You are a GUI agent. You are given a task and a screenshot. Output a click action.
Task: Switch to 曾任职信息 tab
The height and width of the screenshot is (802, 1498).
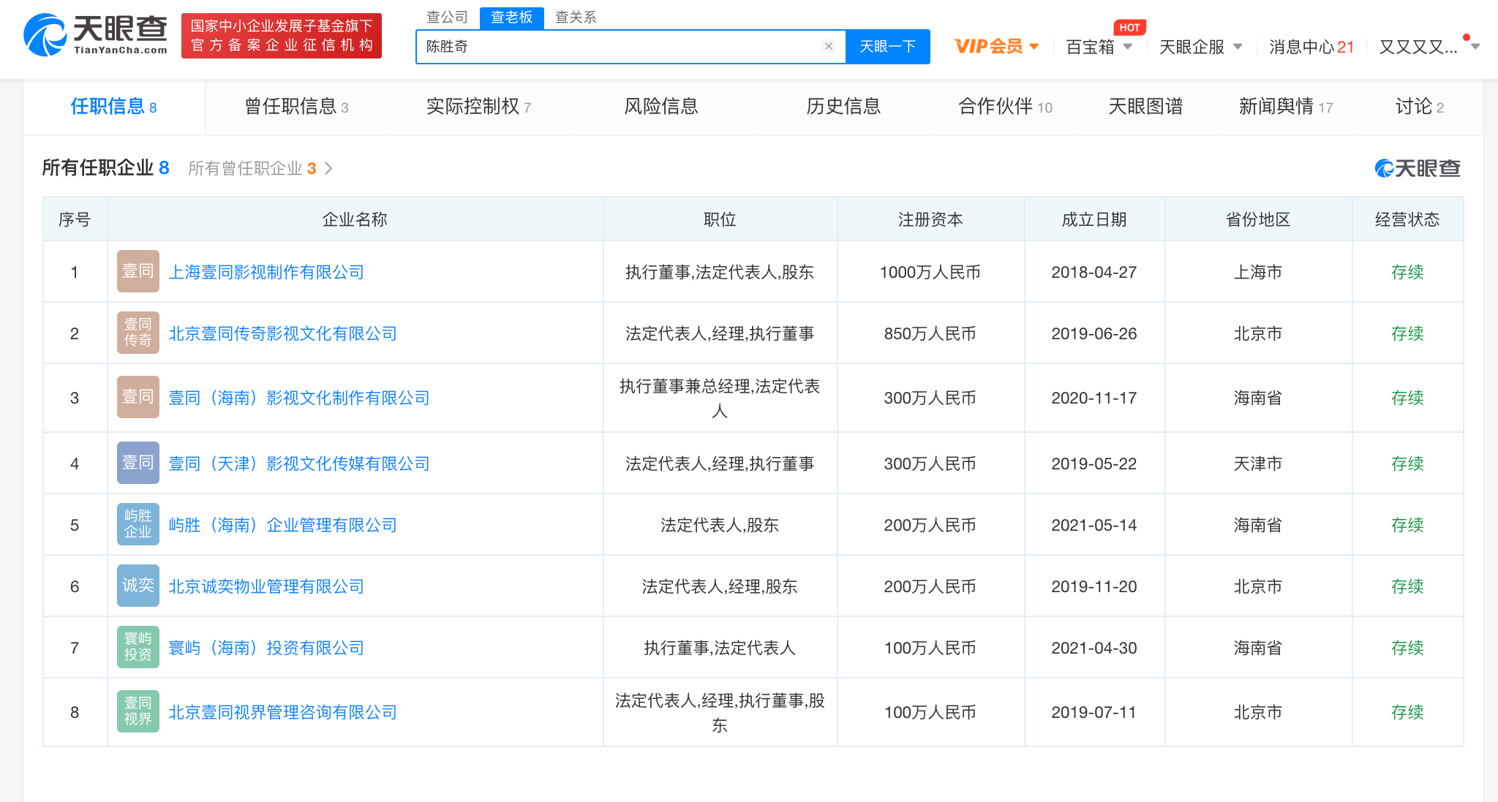point(296,107)
